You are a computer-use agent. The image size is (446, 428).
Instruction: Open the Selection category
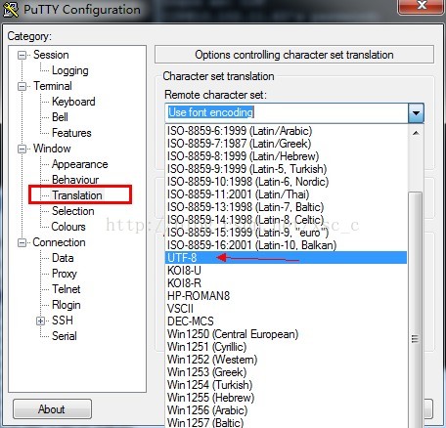coord(73,211)
